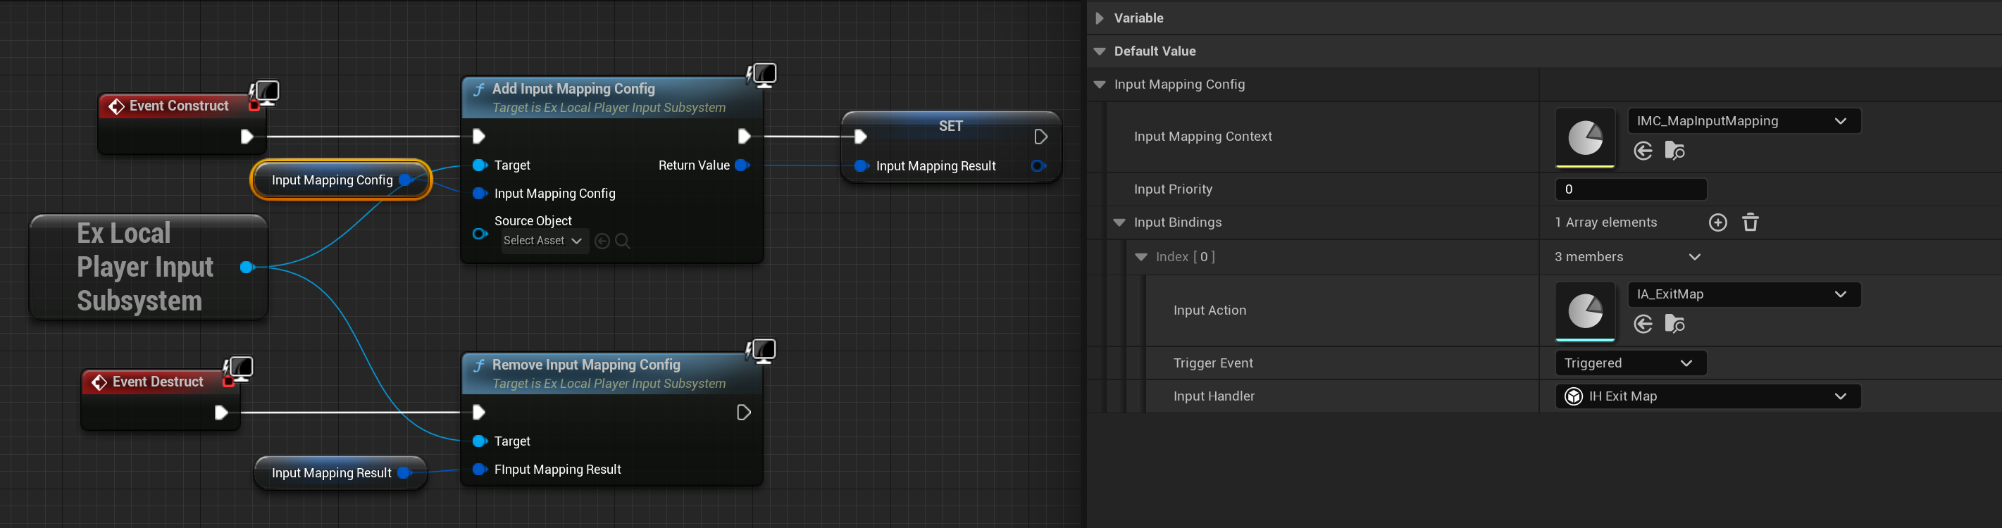Open the IMC_MapInputMapping asset dropdown
Image resolution: width=2002 pixels, height=528 pixels.
[x=1743, y=121]
